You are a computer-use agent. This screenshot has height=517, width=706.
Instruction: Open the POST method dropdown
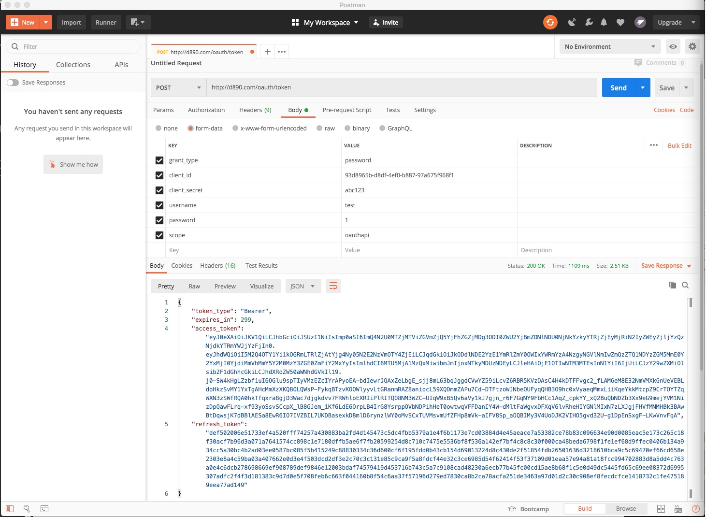pos(178,87)
